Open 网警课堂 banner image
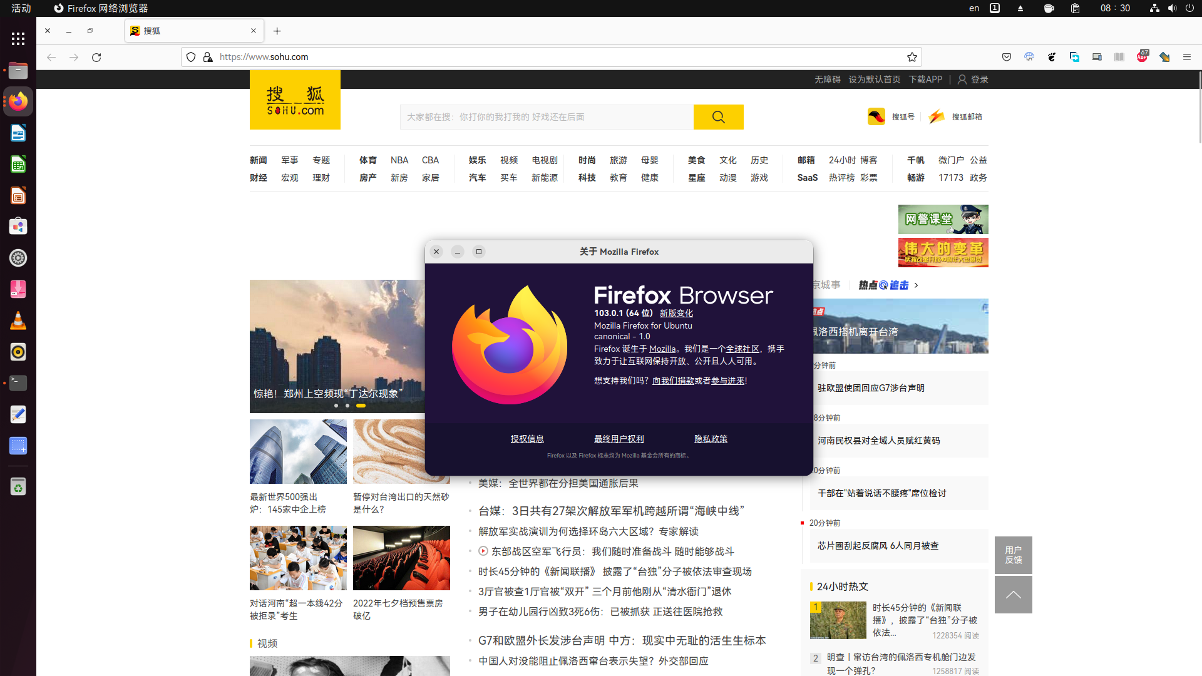The height and width of the screenshot is (676, 1202). point(943,219)
